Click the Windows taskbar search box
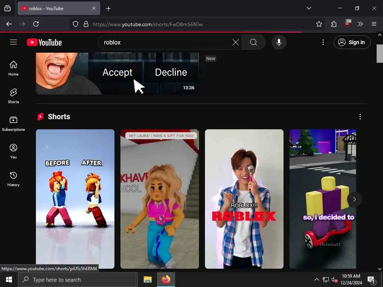Screen dimensions: 383x287 [78, 280]
